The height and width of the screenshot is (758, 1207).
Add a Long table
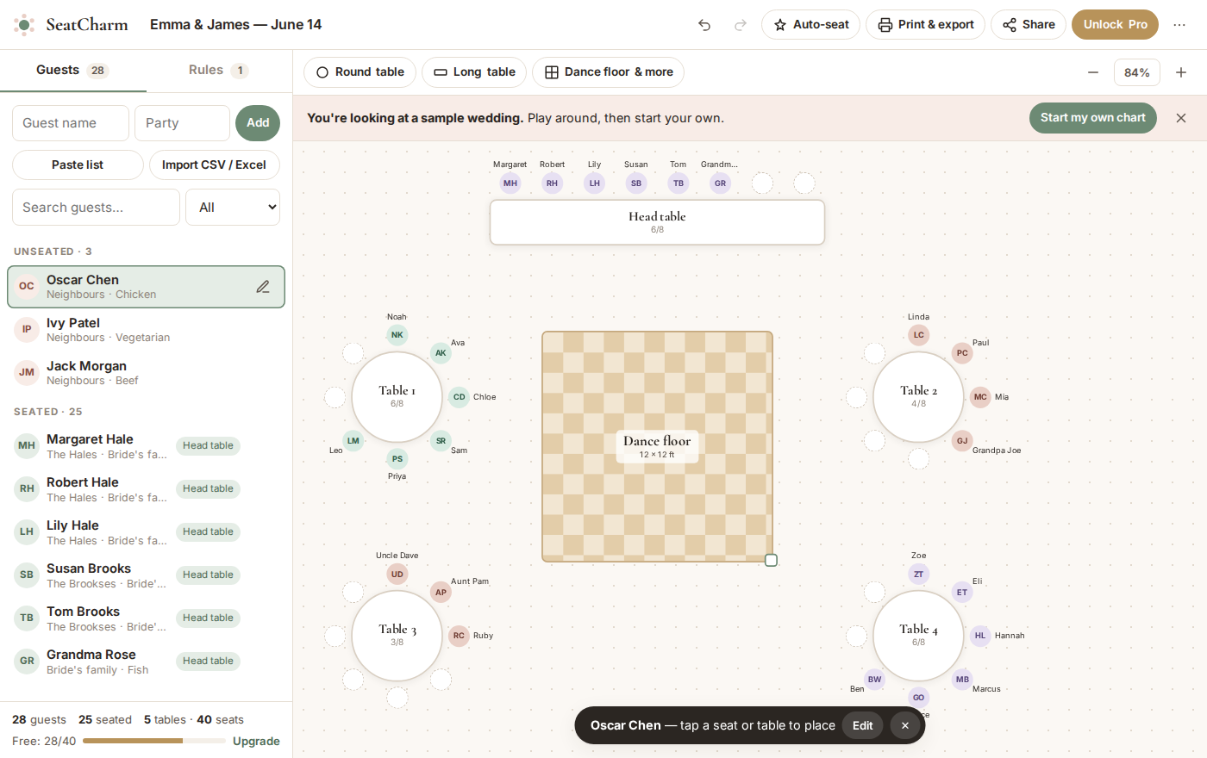pyautogui.click(x=474, y=72)
